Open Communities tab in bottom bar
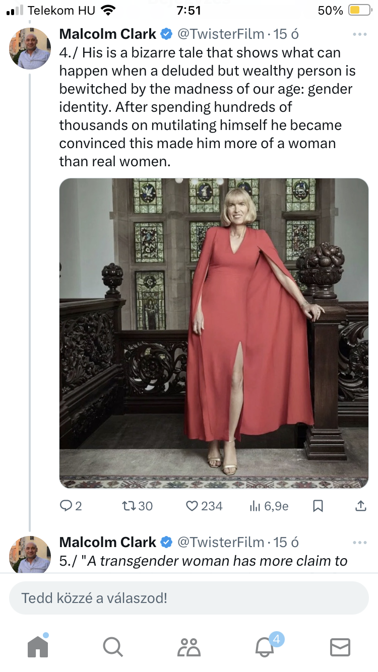 (188, 646)
